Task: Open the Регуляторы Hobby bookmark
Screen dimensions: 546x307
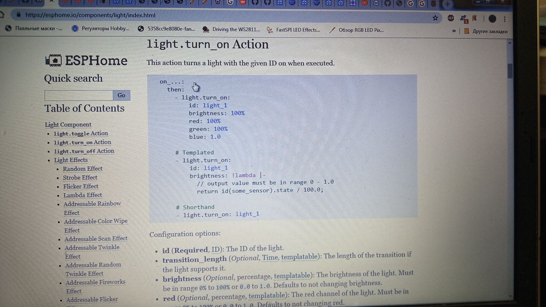Action: tap(101, 29)
